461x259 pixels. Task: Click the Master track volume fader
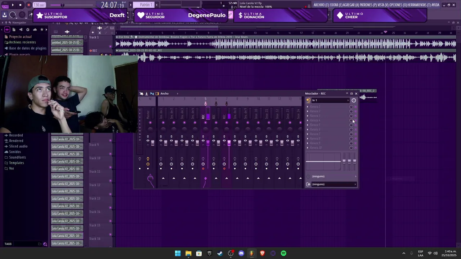tap(153, 143)
